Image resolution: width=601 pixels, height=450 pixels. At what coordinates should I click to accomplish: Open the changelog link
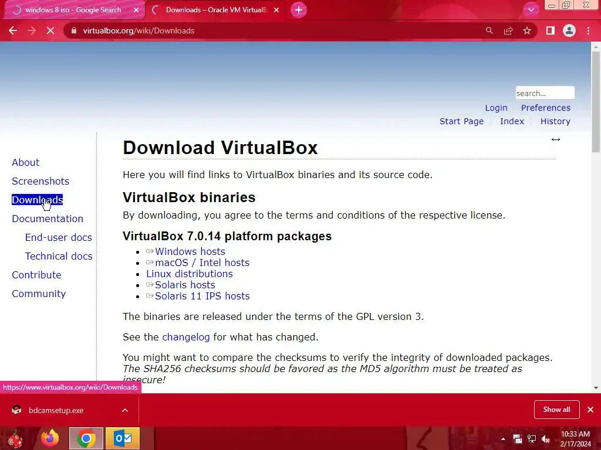pyautogui.click(x=186, y=337)
